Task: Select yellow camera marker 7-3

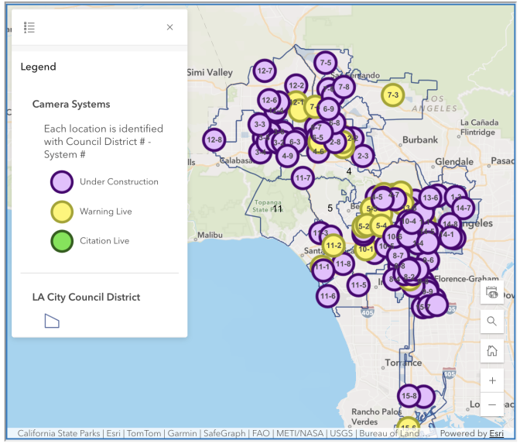Action: tap(392, 95)
